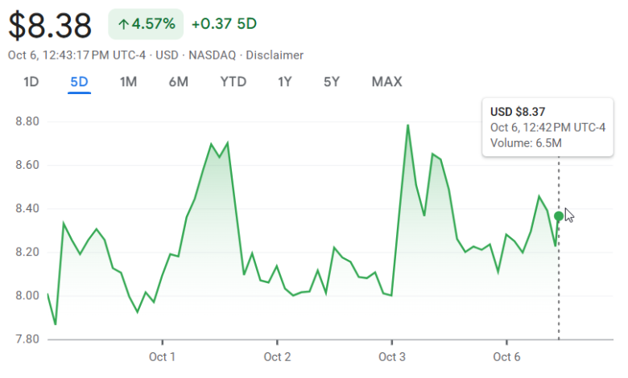Select the 1Y time range tab
The height and width of the screenshot is (378, 628).
point(285,81)
